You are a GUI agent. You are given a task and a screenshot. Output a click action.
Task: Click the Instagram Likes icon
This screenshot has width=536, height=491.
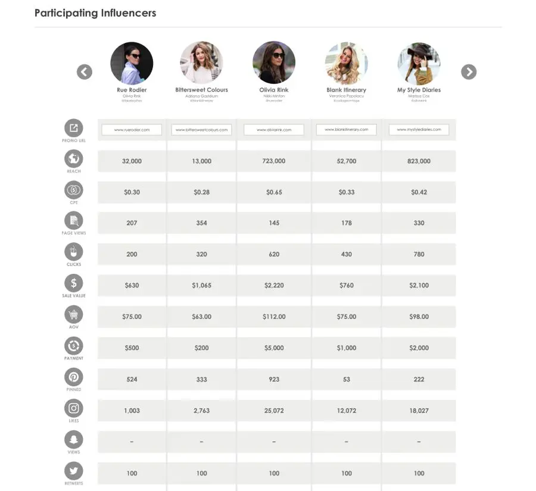pyautogui.click(x=74, y=408)
